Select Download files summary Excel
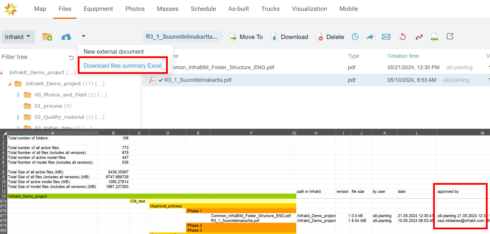The height and width of the screenshot is (234, 490). coord(123,66)
